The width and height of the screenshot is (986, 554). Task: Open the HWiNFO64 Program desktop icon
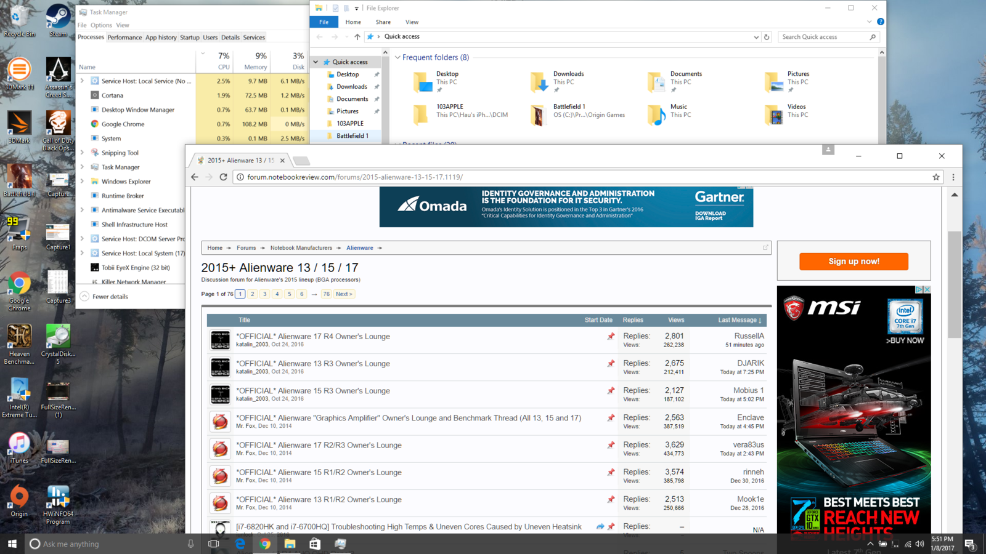point(58,505)
